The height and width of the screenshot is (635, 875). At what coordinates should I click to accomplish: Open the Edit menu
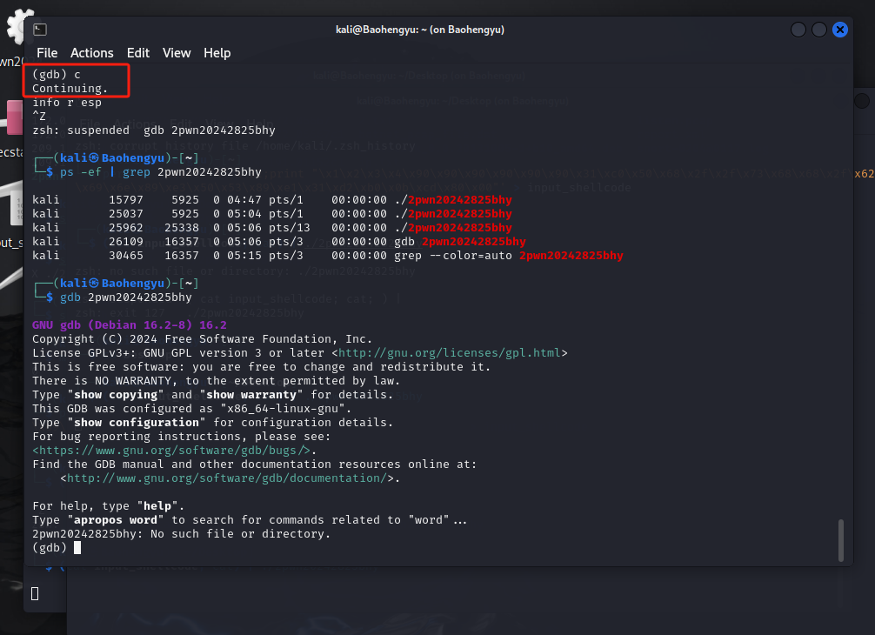(137, 53)
